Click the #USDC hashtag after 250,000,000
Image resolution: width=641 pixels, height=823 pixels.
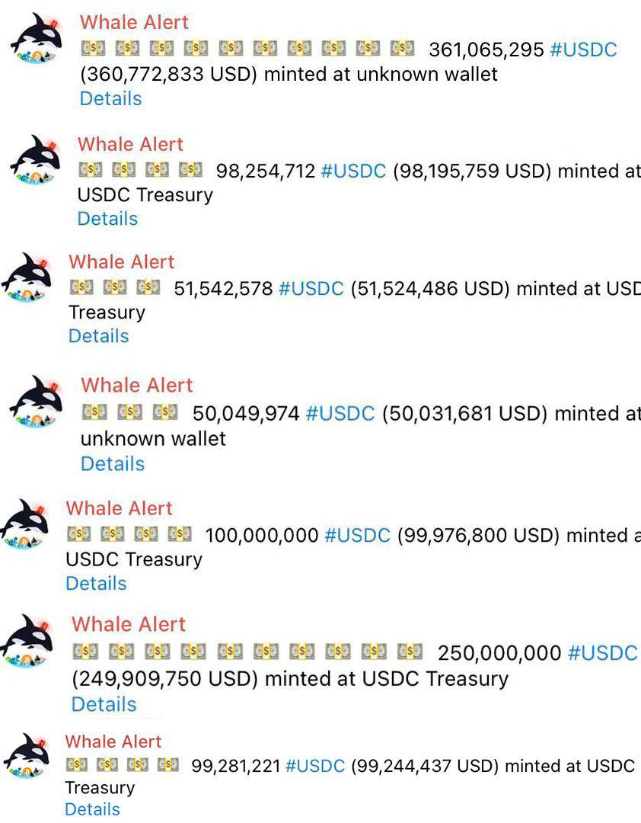(603, 653)
